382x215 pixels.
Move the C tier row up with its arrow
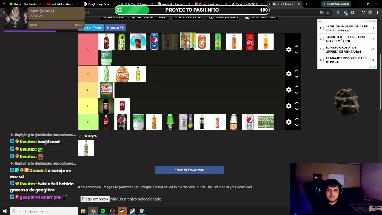coord(297,103)
